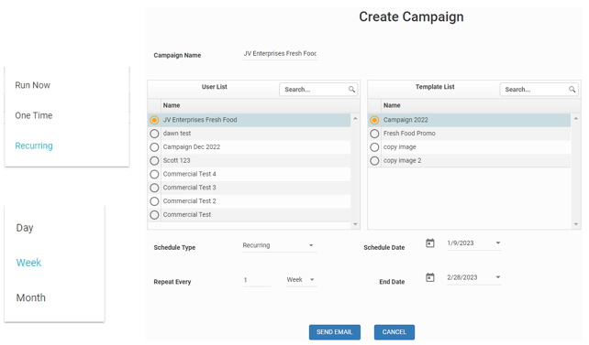Image resolution: width=589 pixels, height=345 pixels.
Task: Open the Schedule Type Recurring dropdown
Action: (x=280, y=245)
